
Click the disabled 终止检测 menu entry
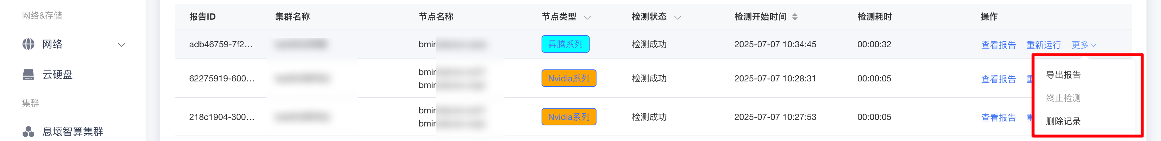tap(1063, 98)
